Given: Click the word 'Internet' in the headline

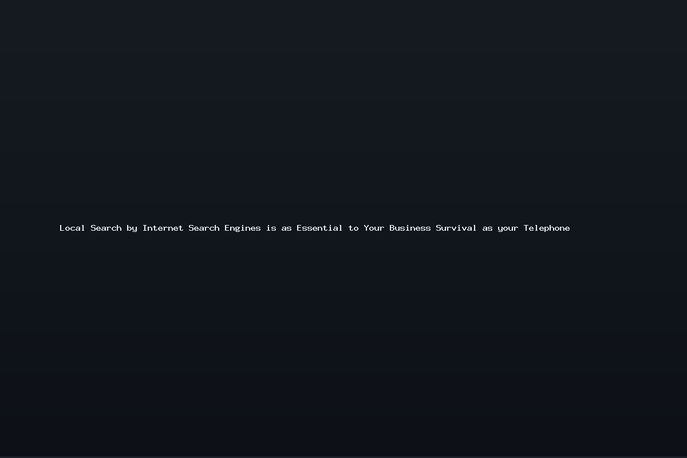Looking at the screenshot, I should [163, 228].
